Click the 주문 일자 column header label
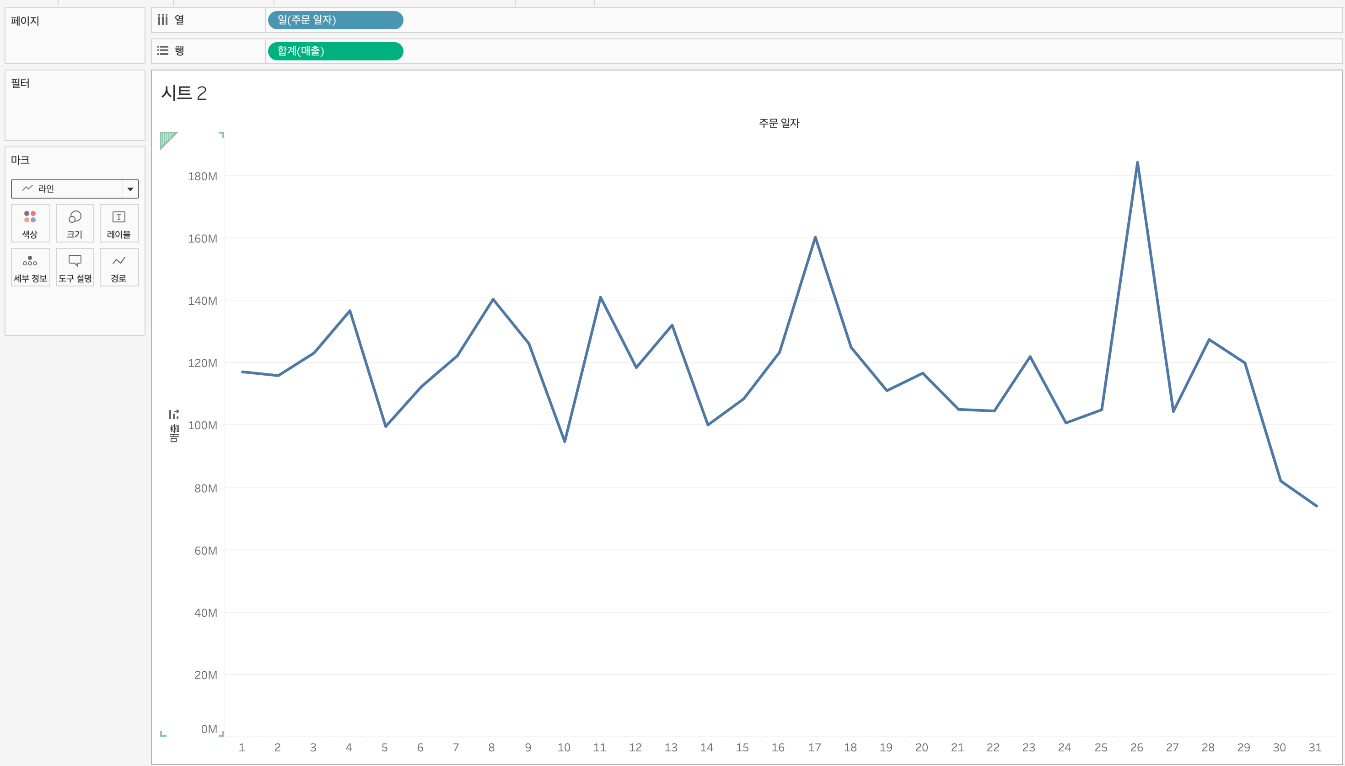Viewport: 1345px width, 766px height. pyautogui.click(x=779, y=123)
